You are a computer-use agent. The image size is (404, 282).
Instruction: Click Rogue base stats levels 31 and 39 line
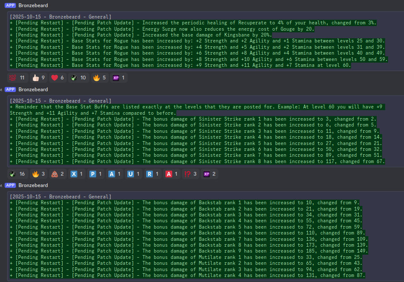[x=197, y=47]
